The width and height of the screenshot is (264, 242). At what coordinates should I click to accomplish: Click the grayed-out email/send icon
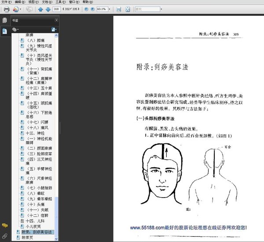(x=29, y=9)
